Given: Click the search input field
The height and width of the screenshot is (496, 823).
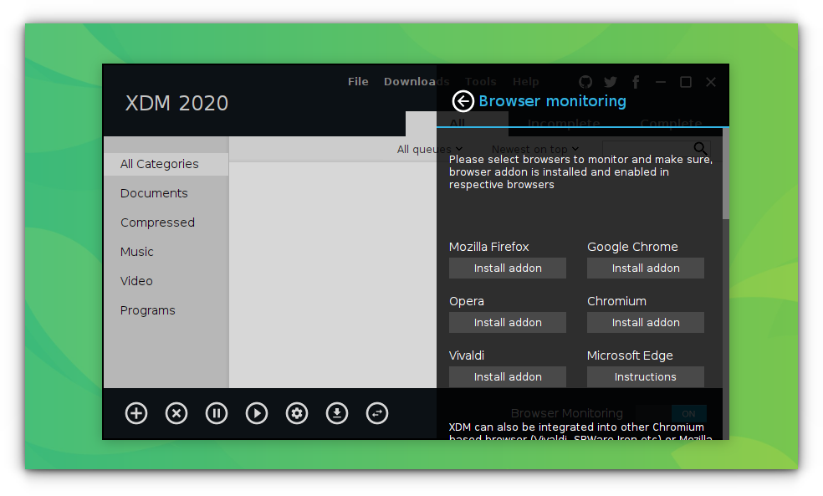Looking at the screenshot, I should 647,149.
